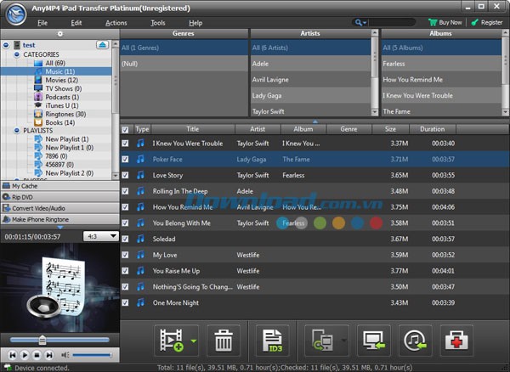Uncheck the Rolling In The Deep checkbox
The width and height of the screenshot is (510, 372).
click(125, 191)
